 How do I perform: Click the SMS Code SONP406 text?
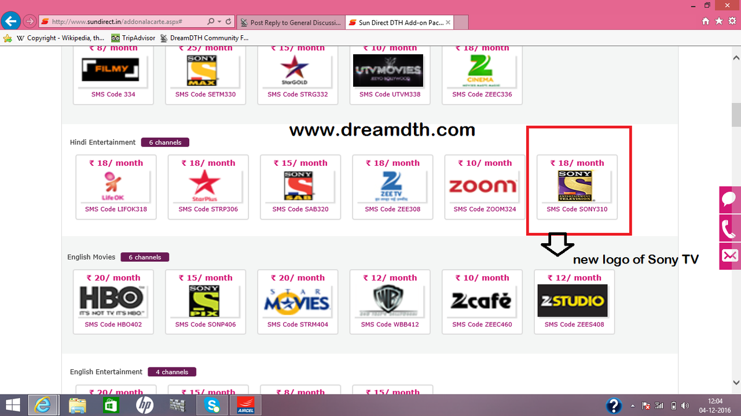pyautogui.click(x=206, y=325)
